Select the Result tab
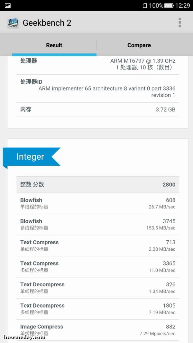This screenshot has height=343, width=193. click(x=54, y=45)
